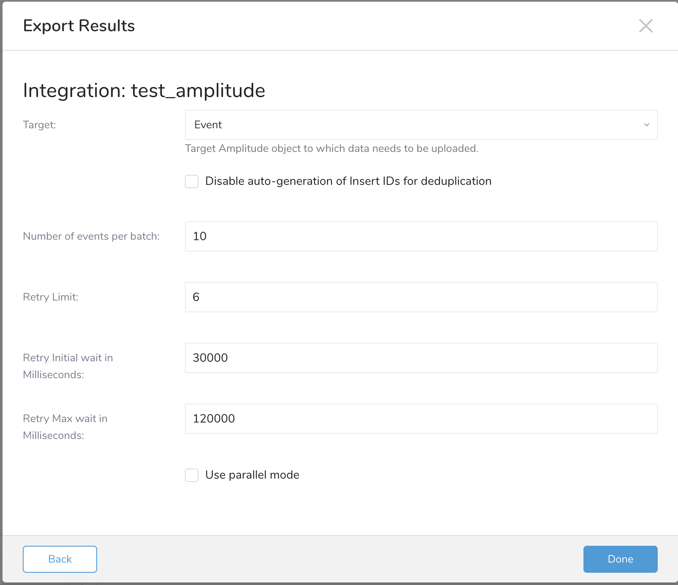
Task: Click the Retry Limit label
Action: tap(51, 297)
